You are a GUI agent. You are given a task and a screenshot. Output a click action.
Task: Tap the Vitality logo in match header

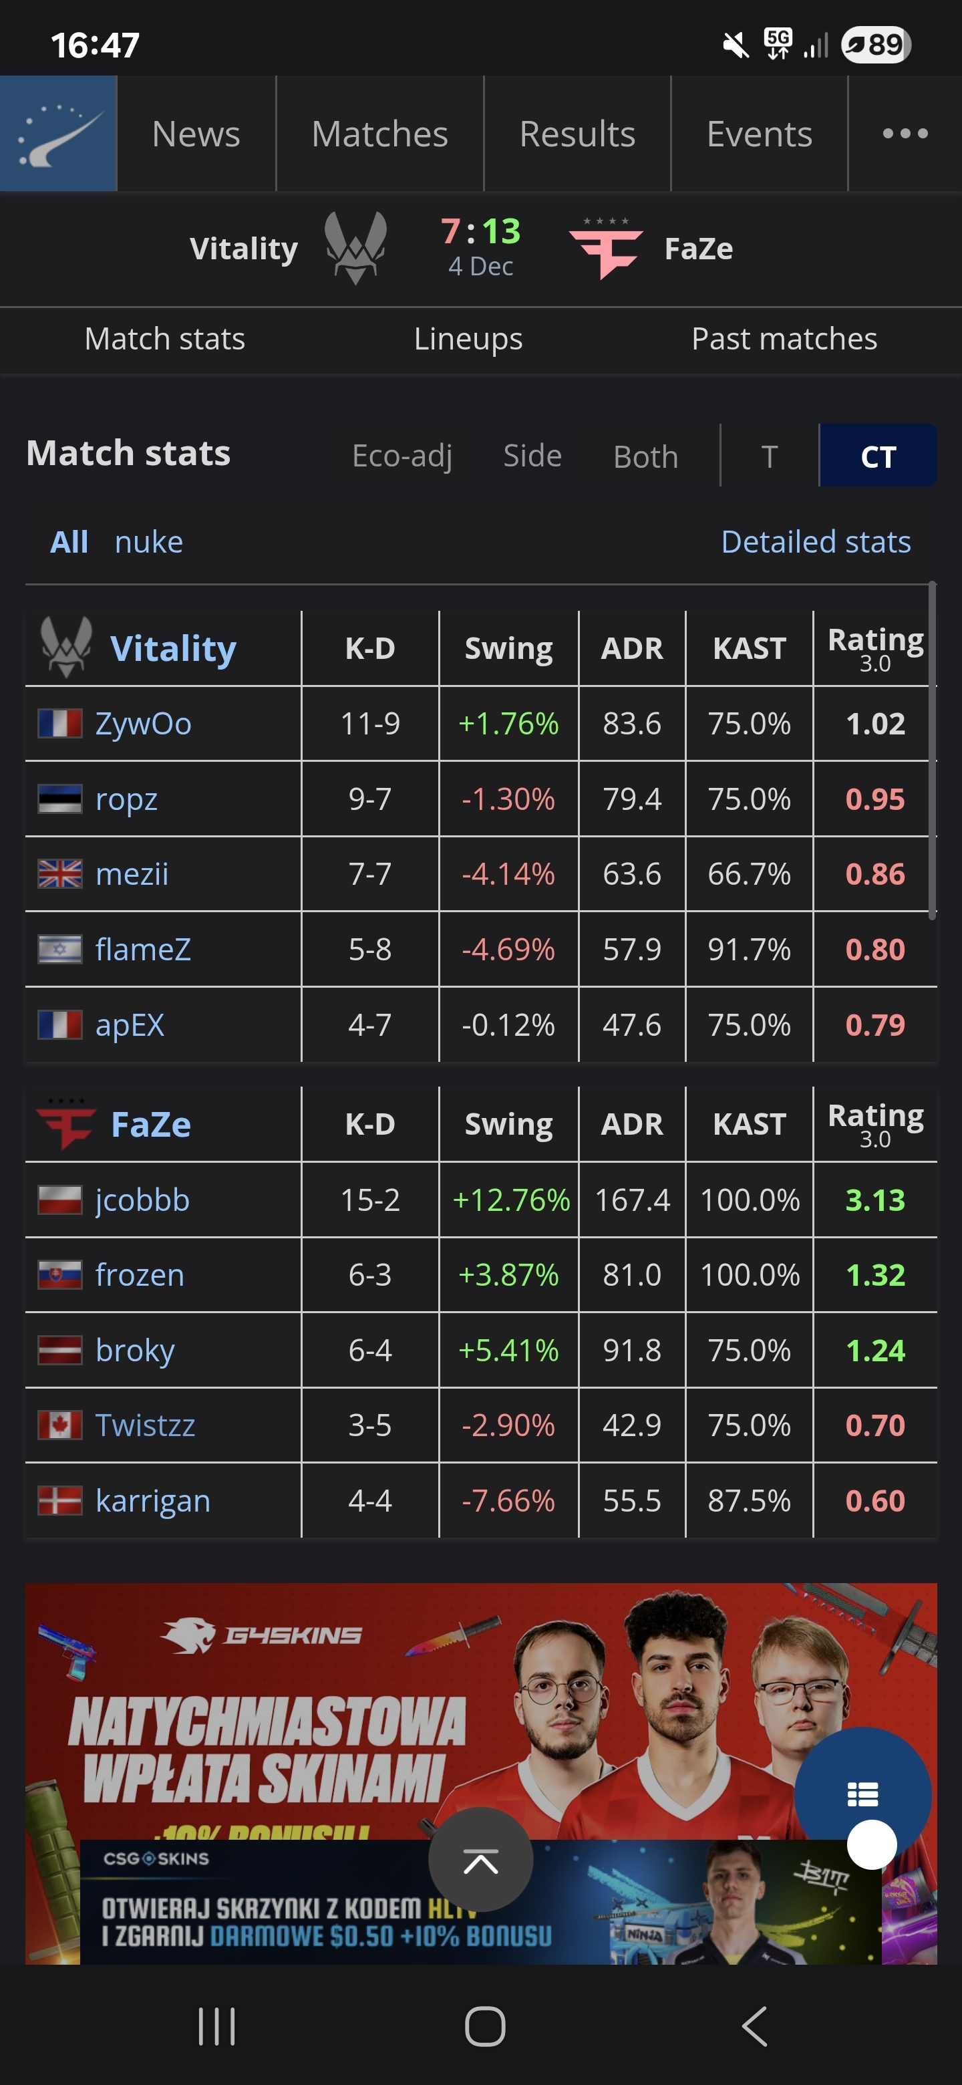coord(355,247)
